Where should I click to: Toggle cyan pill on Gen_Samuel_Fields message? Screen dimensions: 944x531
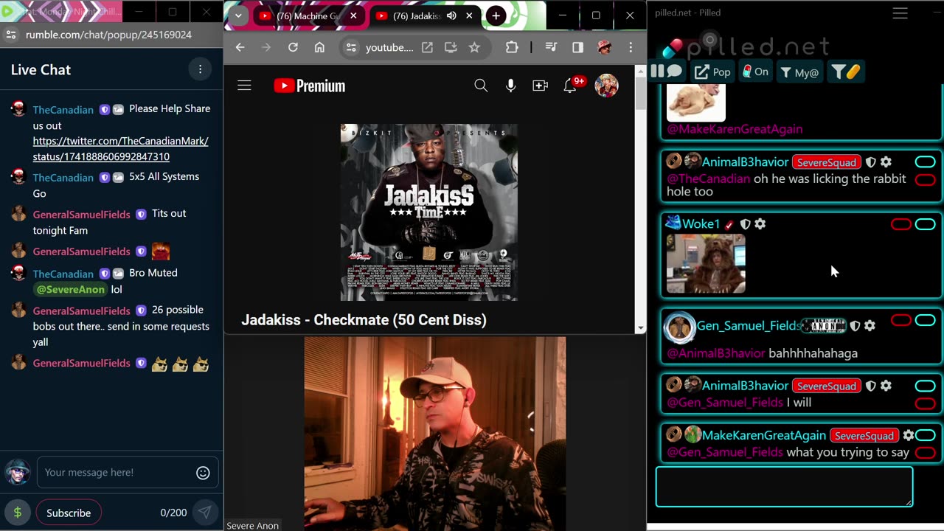(x=925, y=320)
